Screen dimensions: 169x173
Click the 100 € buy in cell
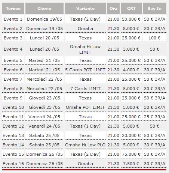(154, 38)
